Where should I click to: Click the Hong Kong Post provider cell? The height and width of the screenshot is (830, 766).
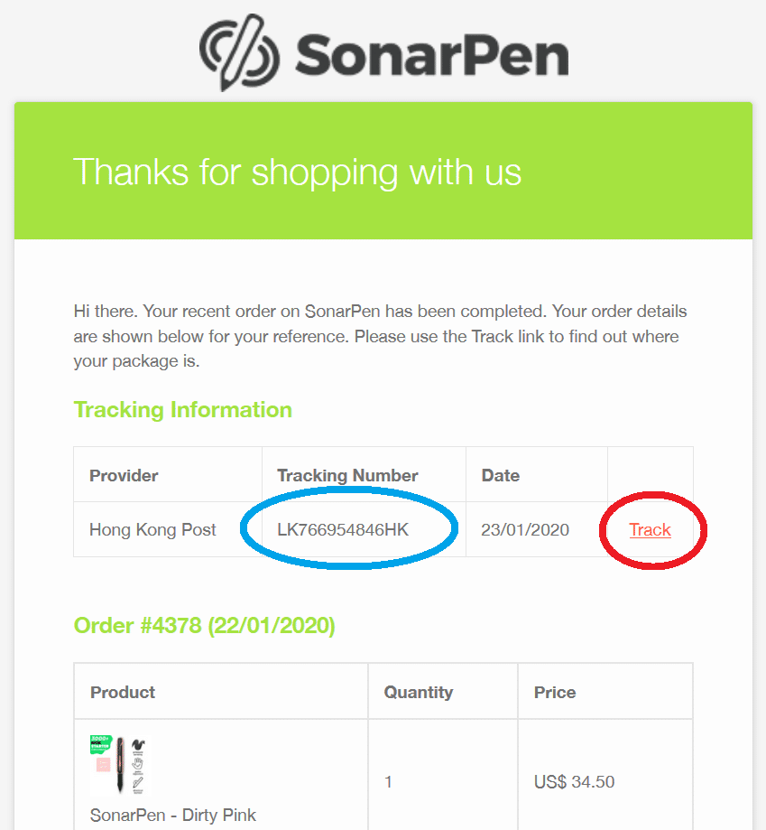[x=152, y=530]
